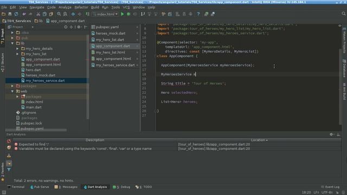Switch to the app_component.html editor tab
The width and height of the screenshot is (347, 195).
pyautogui.click(x=115, y=58)
